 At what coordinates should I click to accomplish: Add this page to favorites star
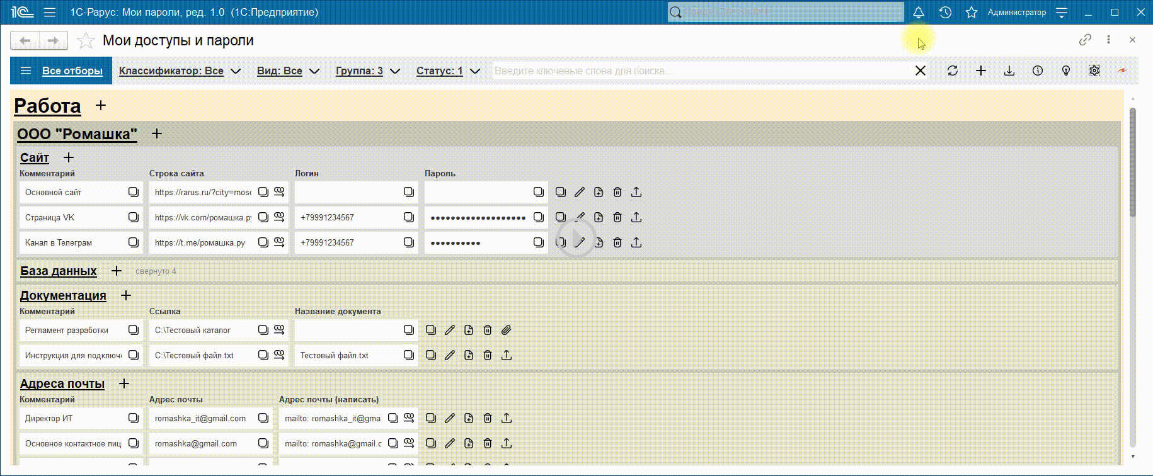[86, 41]
